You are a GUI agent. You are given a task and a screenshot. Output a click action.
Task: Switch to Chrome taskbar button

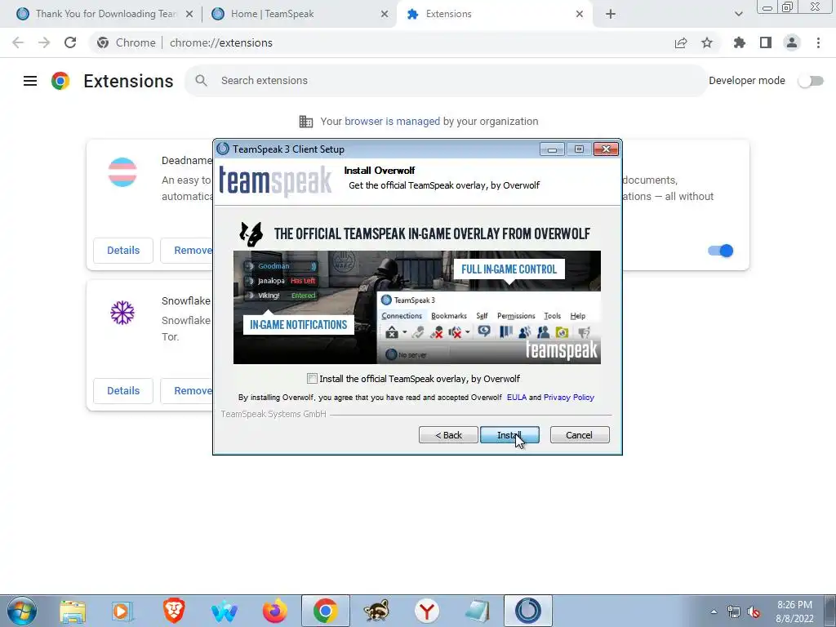(x=325, y=611)
